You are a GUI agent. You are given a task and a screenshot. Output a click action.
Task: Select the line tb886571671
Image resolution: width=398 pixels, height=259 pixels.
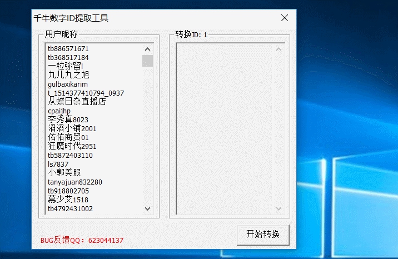point(68,49)
